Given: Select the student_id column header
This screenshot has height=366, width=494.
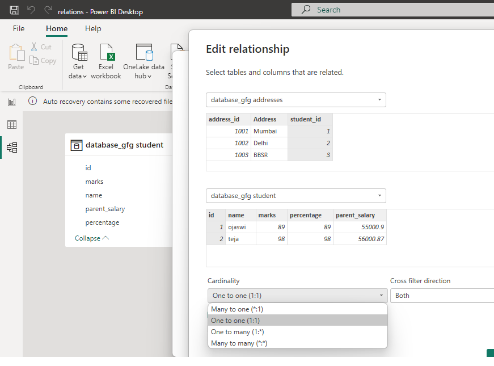Looking at the screenshot, I should coord(310,119).
